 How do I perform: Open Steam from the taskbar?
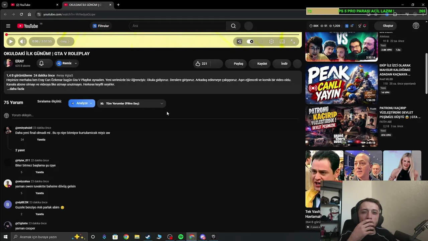pos(148,237)
